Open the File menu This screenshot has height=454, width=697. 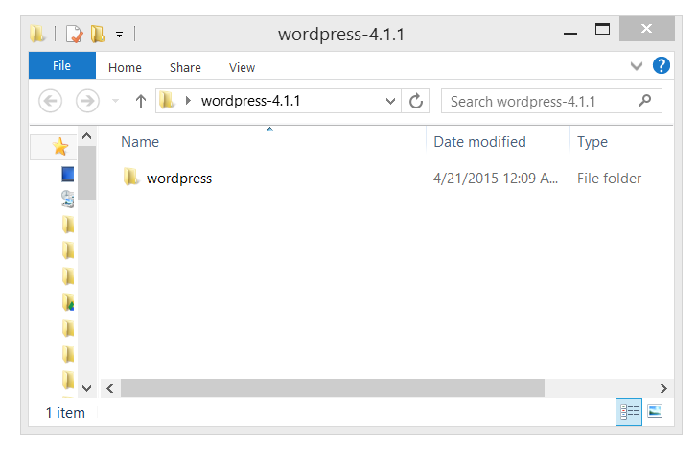[x=61, y=66]
